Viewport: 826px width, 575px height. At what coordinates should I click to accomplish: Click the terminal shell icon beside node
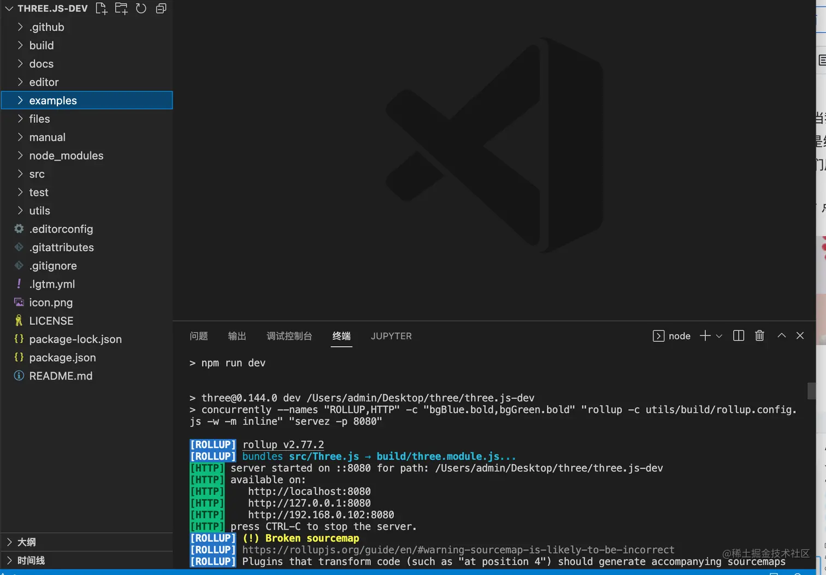(659, 336)
